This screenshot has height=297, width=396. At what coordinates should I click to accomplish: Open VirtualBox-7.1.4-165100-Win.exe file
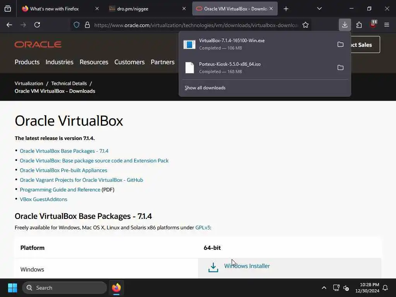pyautogui.click(x=258, y=44)
